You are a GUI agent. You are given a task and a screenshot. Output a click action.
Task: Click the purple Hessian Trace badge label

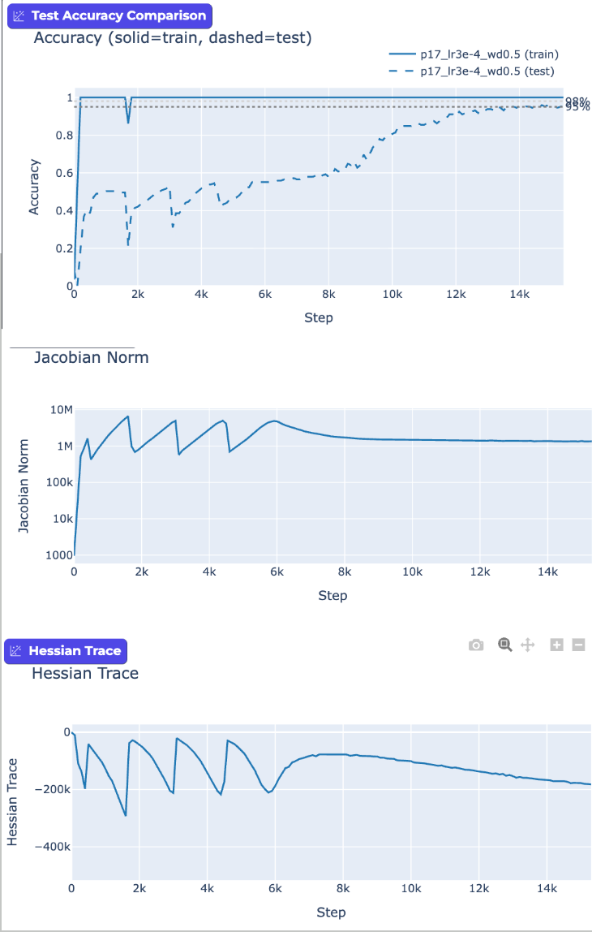point(75,651)
